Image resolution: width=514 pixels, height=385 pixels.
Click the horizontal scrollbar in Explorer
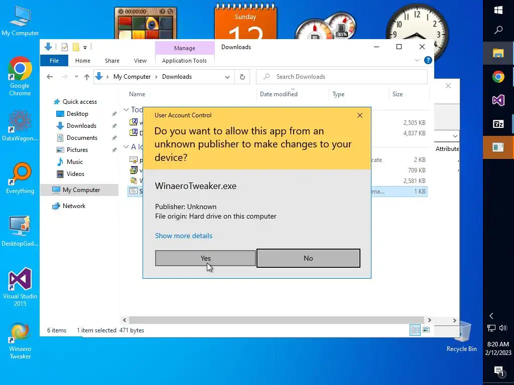277,320
